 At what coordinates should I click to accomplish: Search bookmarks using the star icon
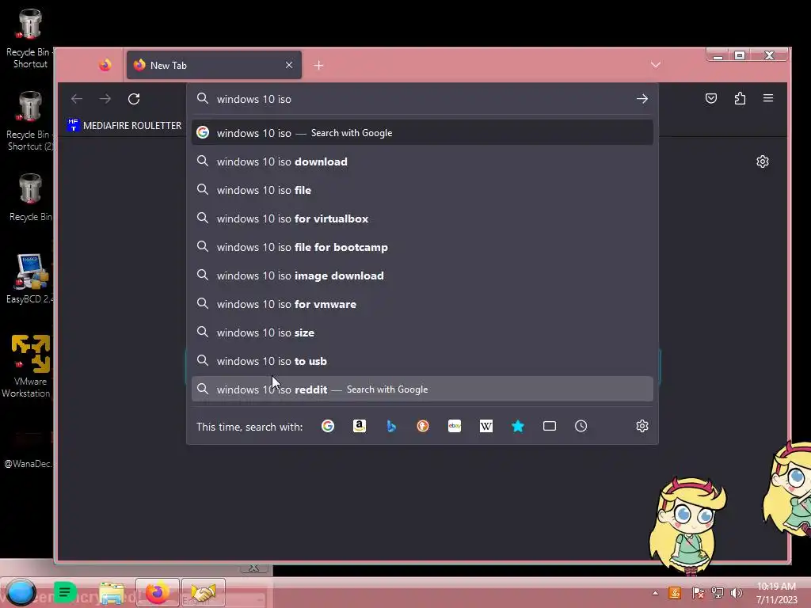coord(518,426)
